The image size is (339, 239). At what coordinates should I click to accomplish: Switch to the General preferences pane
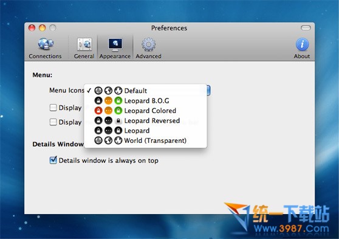84,48
